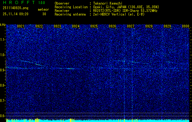
Task: Click the 0922 time marker
Action: click(39, 26)
